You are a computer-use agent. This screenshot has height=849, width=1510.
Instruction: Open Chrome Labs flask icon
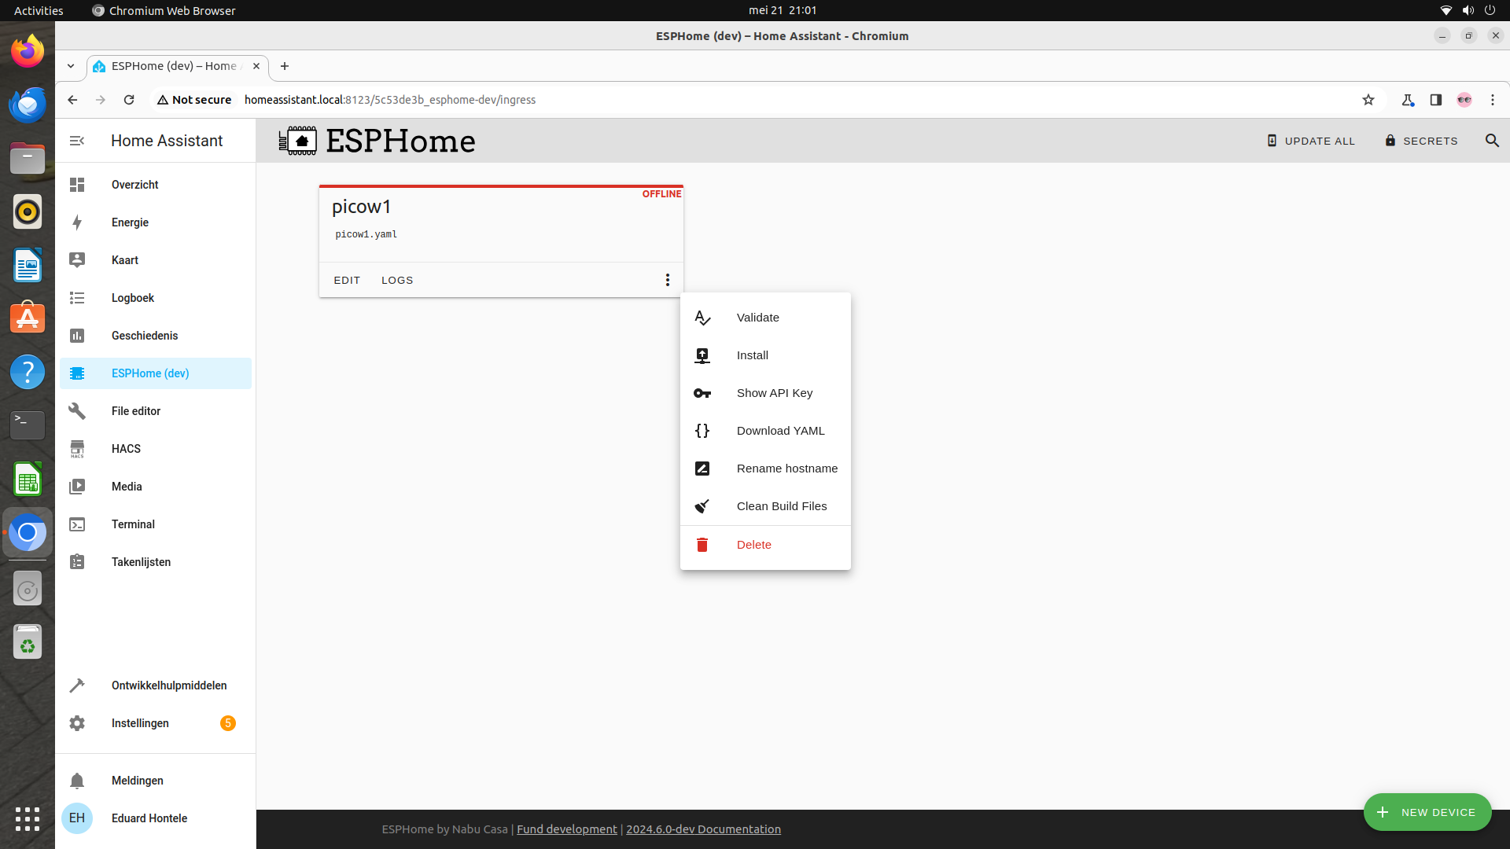(1408, 100)
